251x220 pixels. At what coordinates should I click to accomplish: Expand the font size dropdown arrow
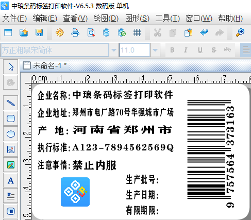(155, 50)
